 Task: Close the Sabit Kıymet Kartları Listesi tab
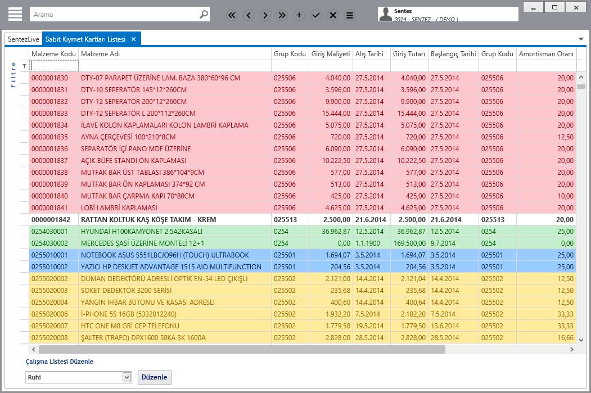pos(133,39)
